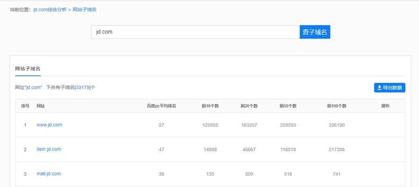Screen dimensions: 419x187
Task: Select value 217356 in item.jd.com row
Action: click(337, 150)
